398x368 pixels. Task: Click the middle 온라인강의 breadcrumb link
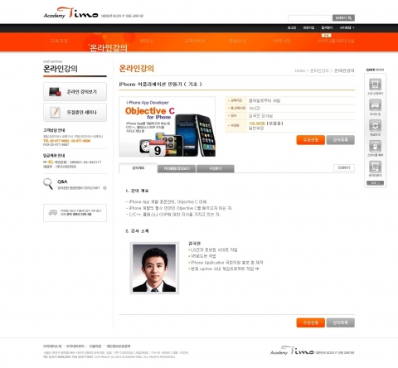[319, 70]
